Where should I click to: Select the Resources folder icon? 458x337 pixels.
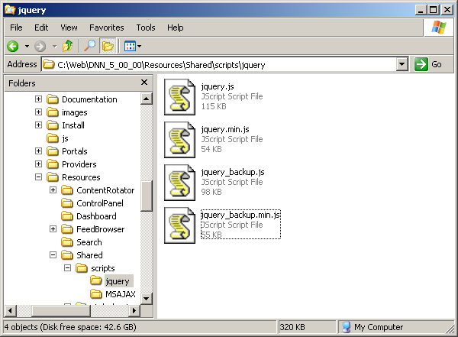53,177
